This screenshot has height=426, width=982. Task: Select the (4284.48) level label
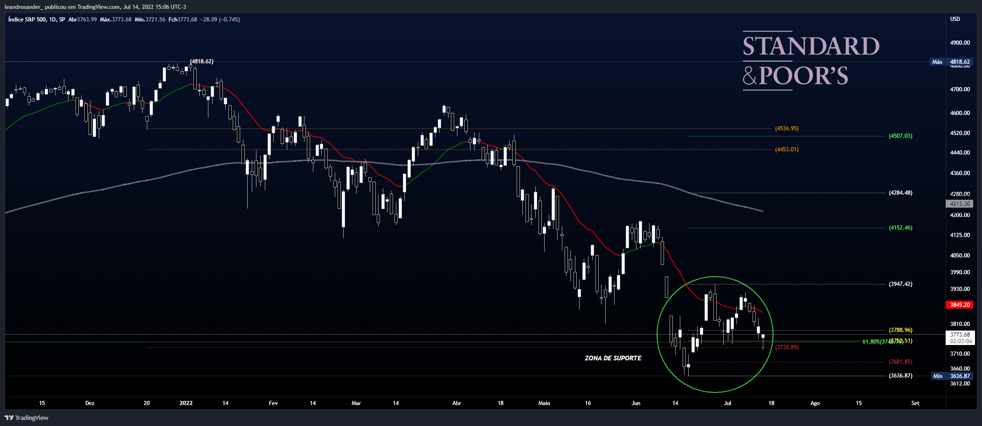coord(900,193)
